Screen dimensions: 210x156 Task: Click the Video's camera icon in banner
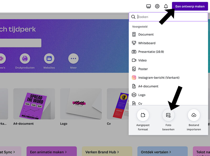pyautogui.click(x=2, y=59)
